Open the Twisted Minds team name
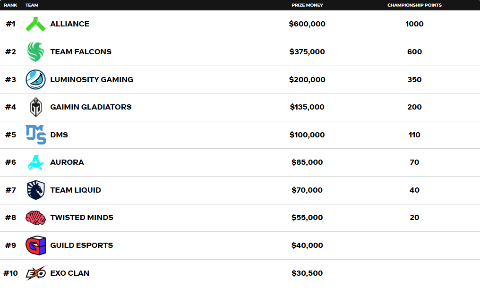 (x=82, y=218)
